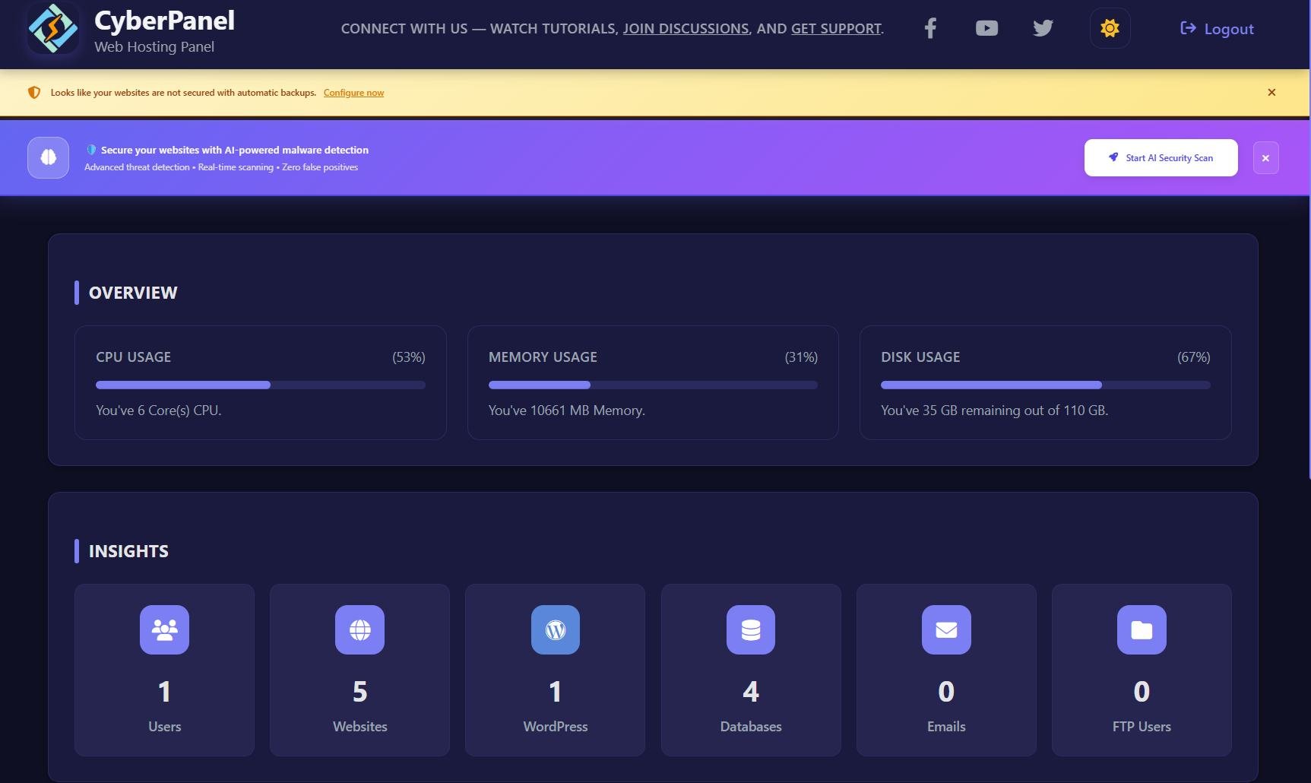The image size is (1311, 783).
Task: Open the YouTube channel icon
Action: coord(986,29)
